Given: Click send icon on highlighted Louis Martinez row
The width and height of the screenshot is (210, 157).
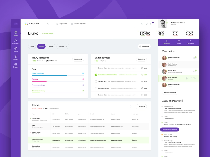Looking at the screenshot, I should coord(191,78).
